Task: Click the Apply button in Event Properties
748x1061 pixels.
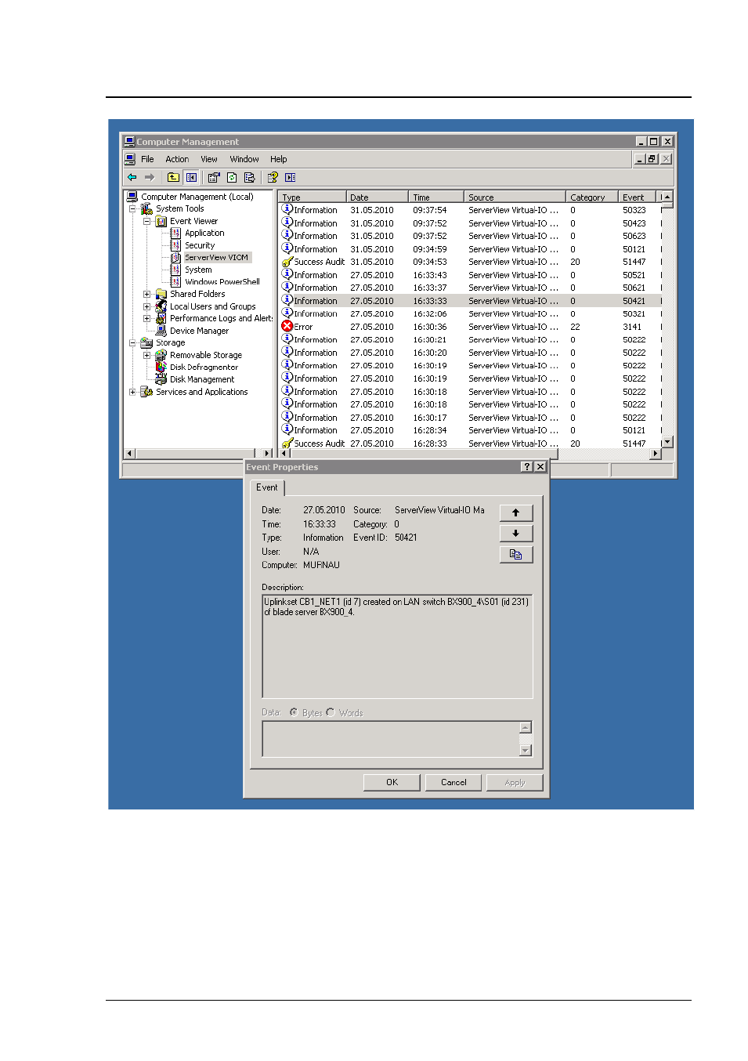Action: [x=515, y=782]
